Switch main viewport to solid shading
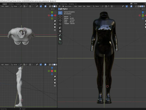Screen dimensions: 146x110 [140, 6]
